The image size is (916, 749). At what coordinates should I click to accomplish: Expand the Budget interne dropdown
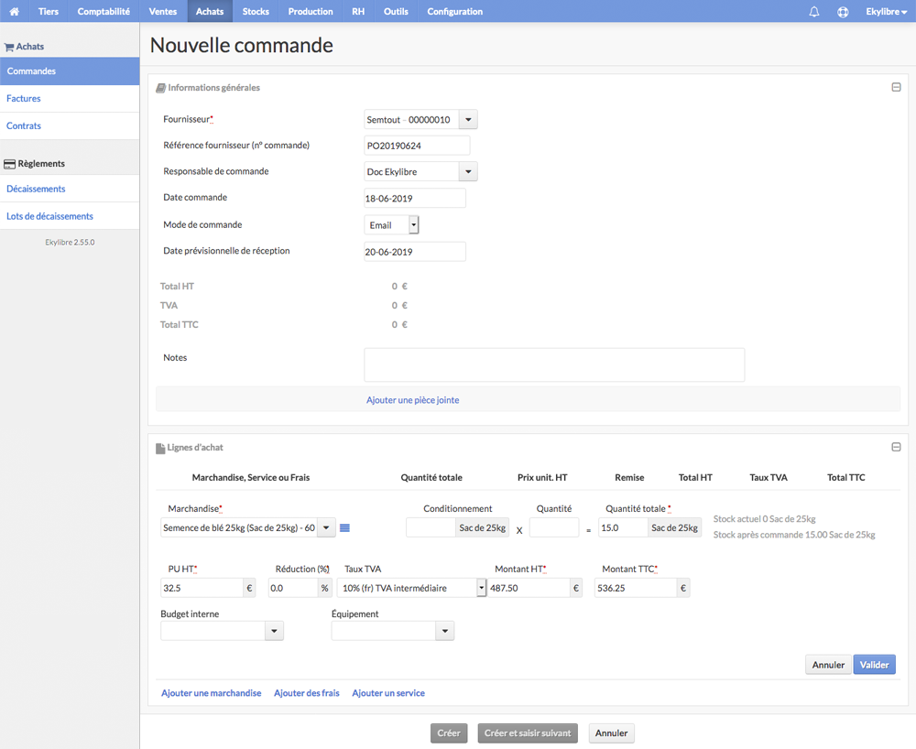pos(274,631)
